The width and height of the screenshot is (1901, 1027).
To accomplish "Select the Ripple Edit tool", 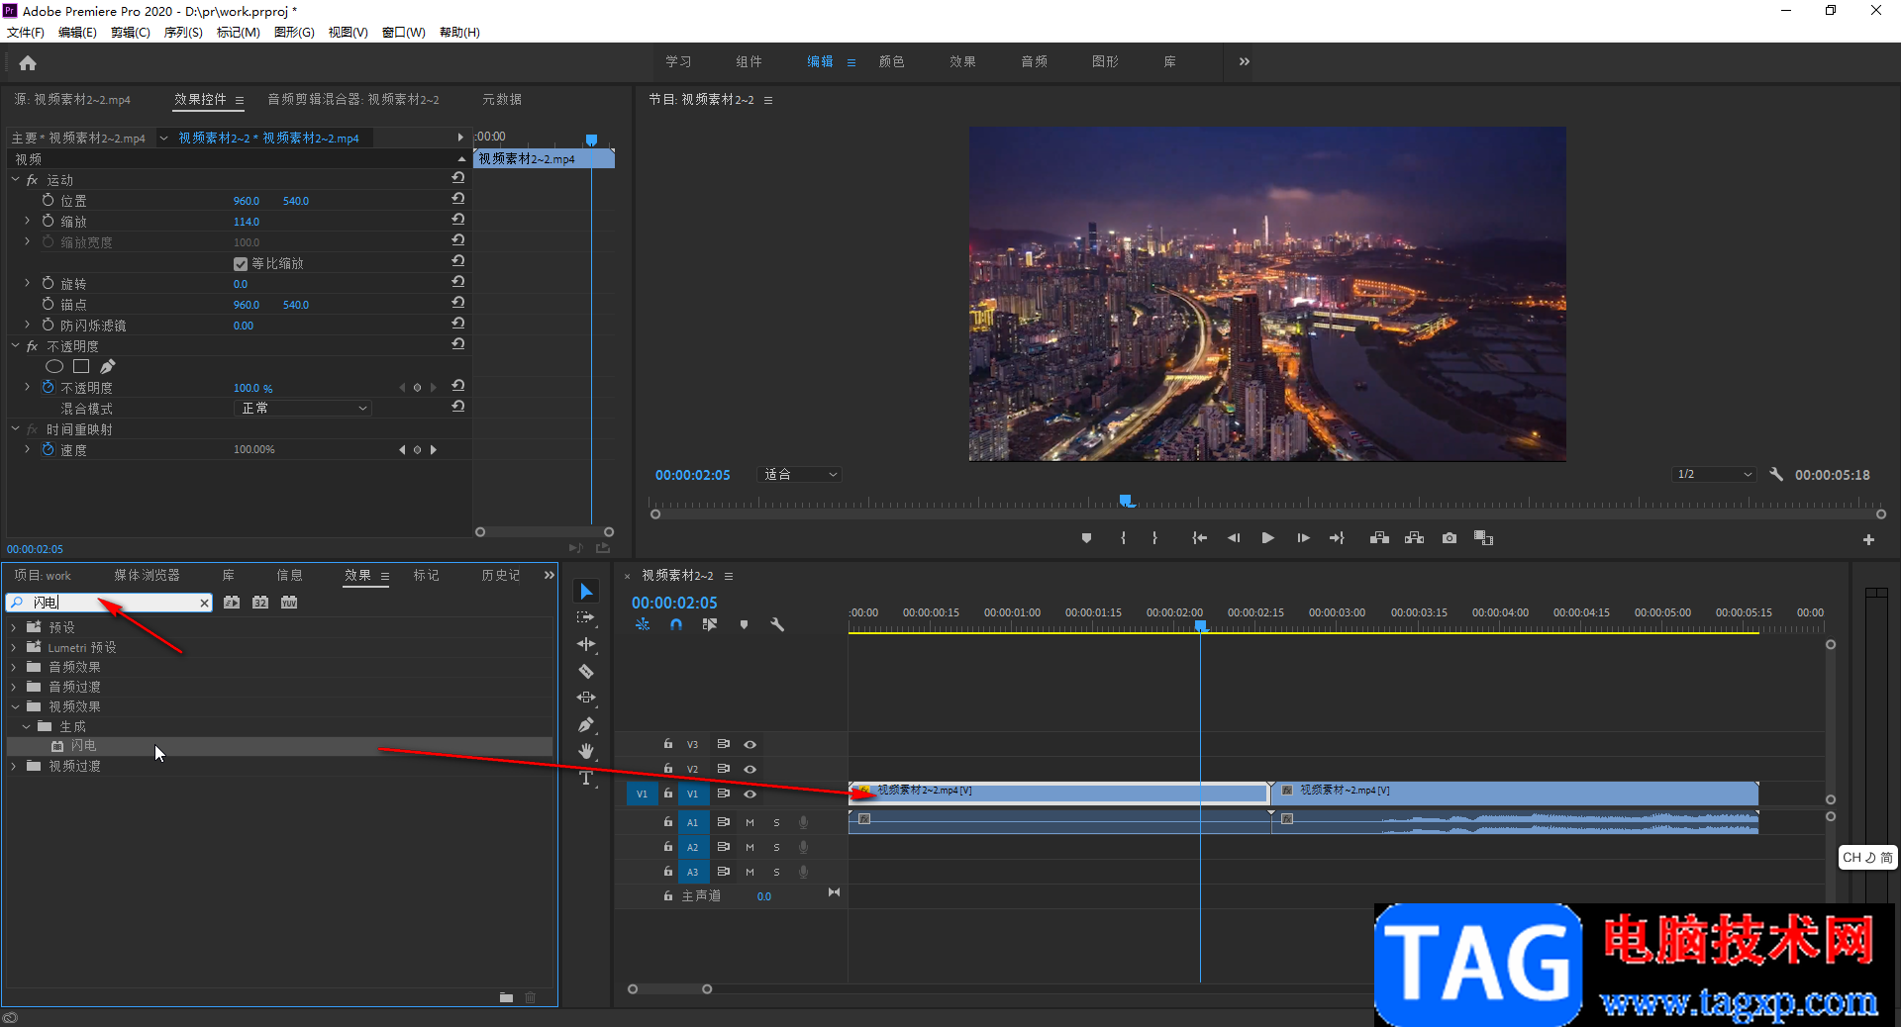I will pos(586,644).
